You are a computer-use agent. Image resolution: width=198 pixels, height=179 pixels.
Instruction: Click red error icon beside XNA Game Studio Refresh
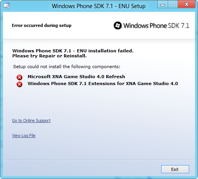[x=20, y=77]
